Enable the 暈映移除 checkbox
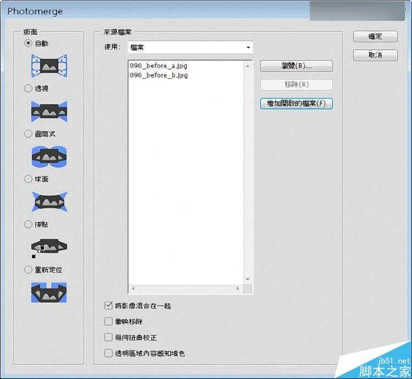 coord(108,321)
